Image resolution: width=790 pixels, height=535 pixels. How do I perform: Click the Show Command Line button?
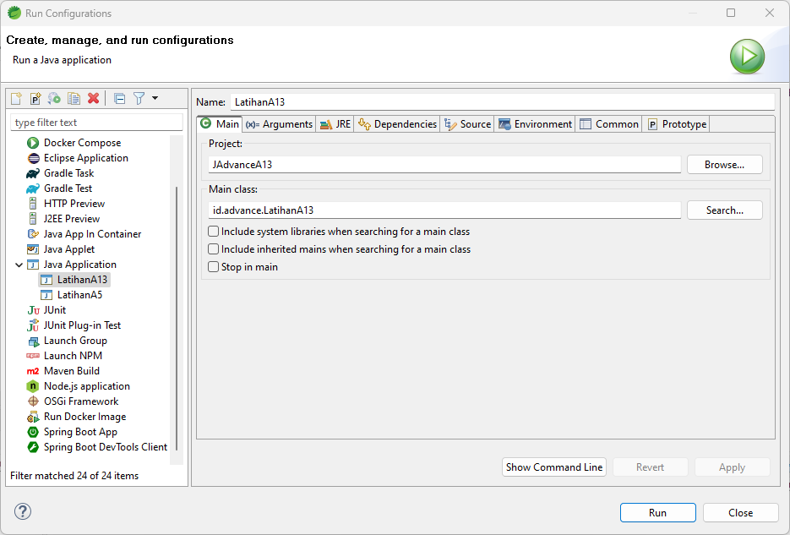(553, 467)
